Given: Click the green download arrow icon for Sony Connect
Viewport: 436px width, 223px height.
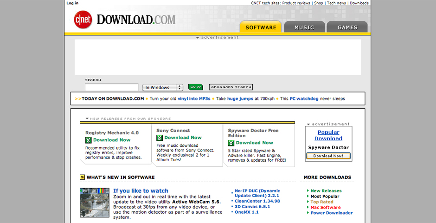Looking at the screenshot, I should tap(160, 138).
